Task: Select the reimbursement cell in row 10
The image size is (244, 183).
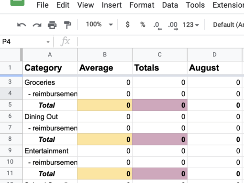Action: pyautogui.click(x=50, y=162)
